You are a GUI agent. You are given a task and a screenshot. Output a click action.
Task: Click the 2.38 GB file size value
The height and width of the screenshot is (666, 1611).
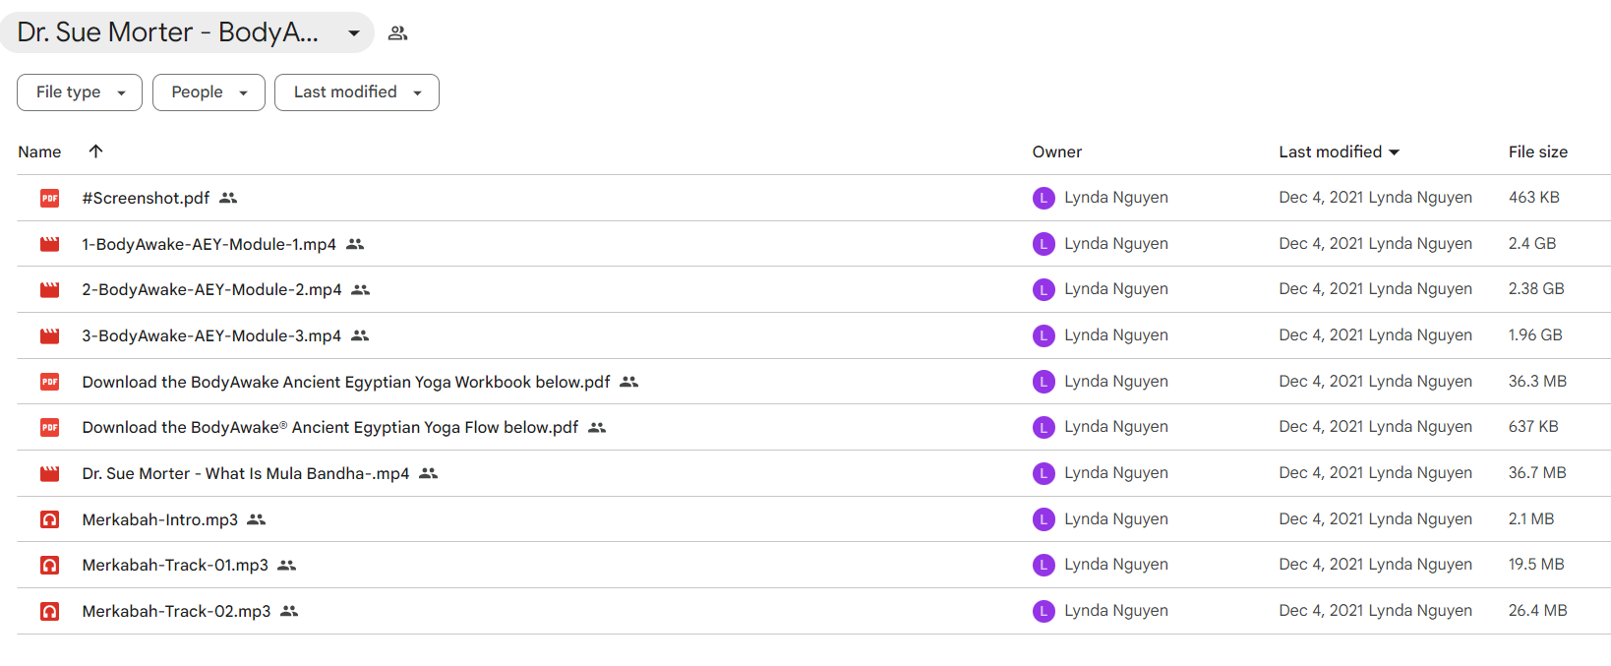[1536, 289]
